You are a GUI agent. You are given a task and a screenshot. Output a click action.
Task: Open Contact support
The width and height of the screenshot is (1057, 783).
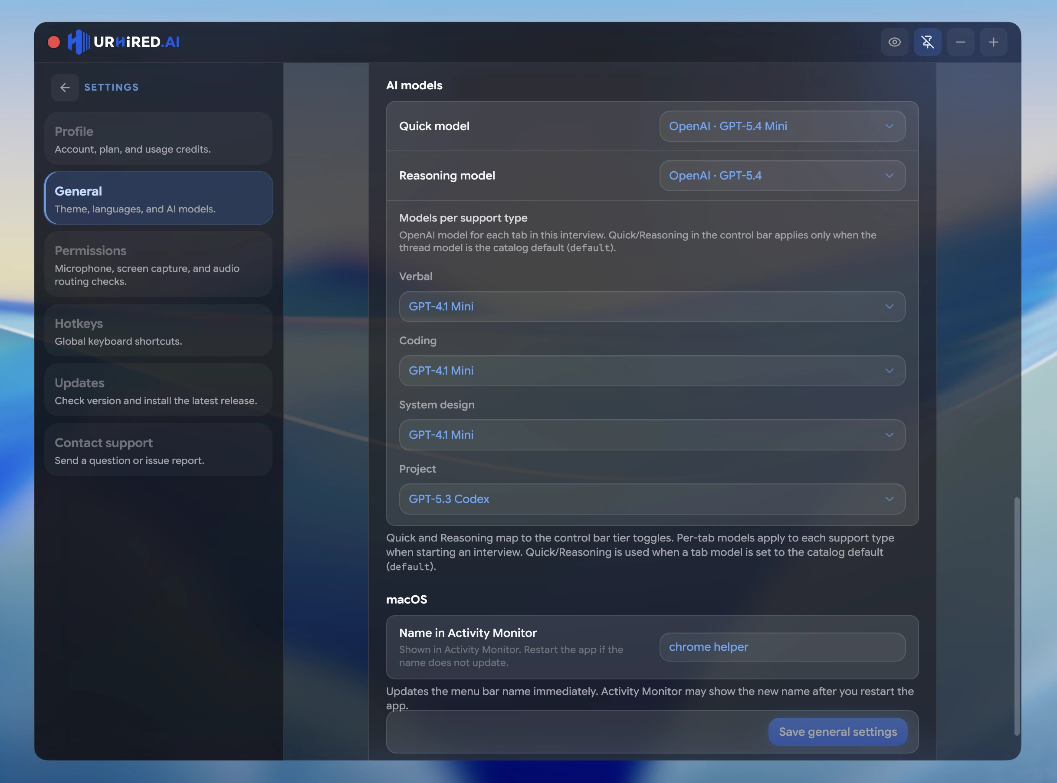coord(158,450)
